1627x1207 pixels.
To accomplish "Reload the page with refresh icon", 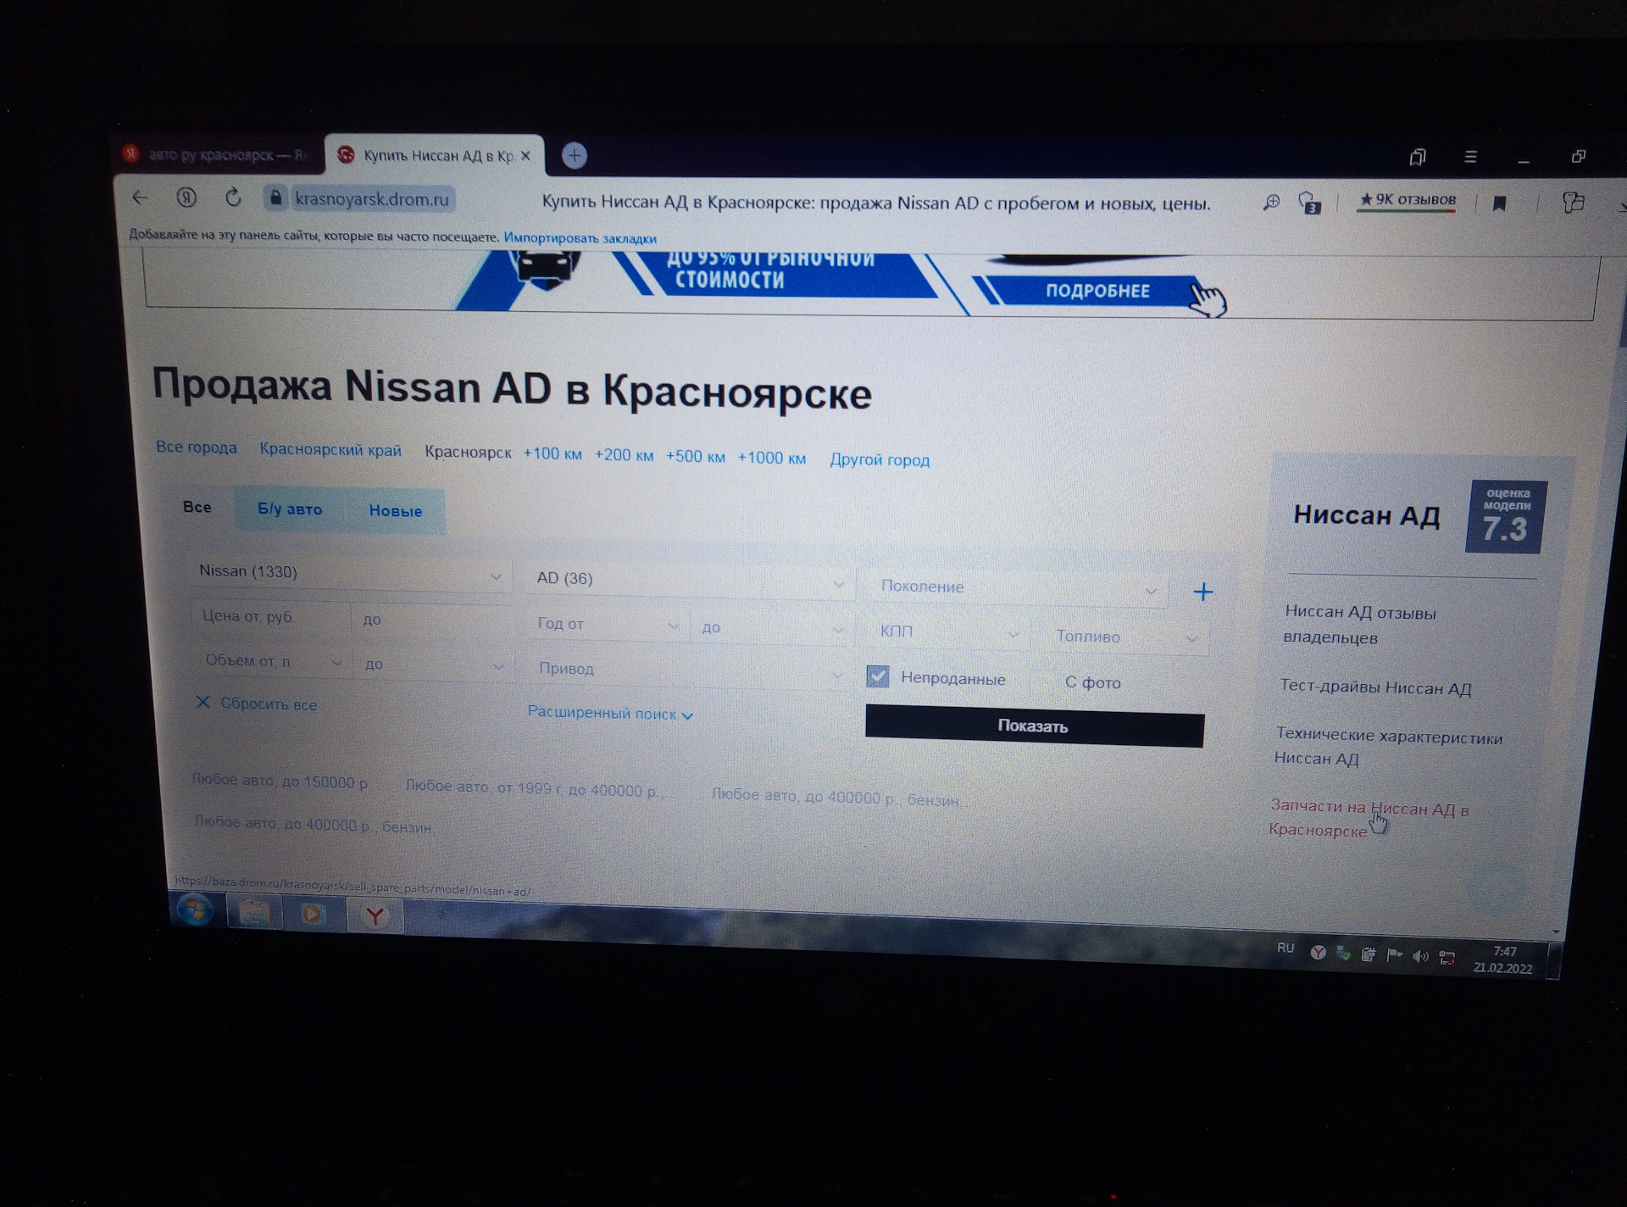I will [233, 198].
